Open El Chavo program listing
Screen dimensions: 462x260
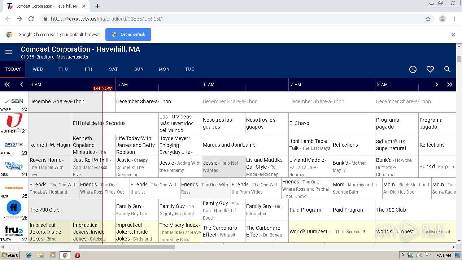click(x=332, y=123)
